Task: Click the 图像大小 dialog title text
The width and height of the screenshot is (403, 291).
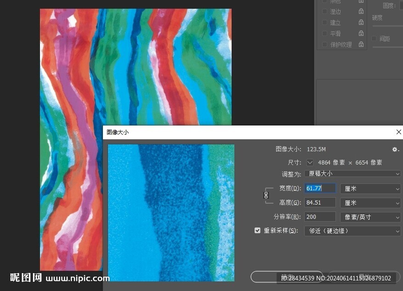Action: pyautogui.click(x=118, y=132)
